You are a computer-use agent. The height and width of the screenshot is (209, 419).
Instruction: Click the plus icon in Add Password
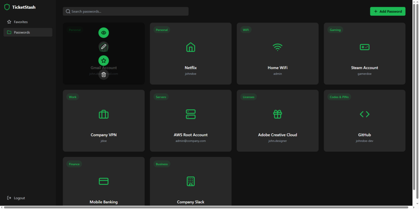tap(376, 11)
